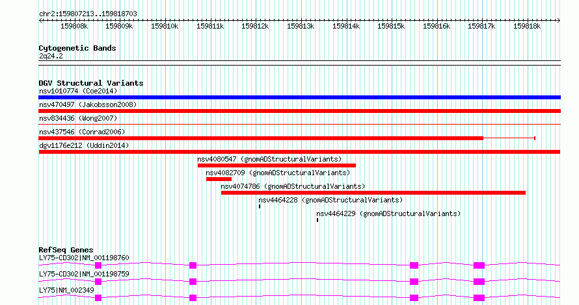This screenshot has height=305, width=579.
Task: Click the 159808k ruler tick label
Action: (74, 27)
